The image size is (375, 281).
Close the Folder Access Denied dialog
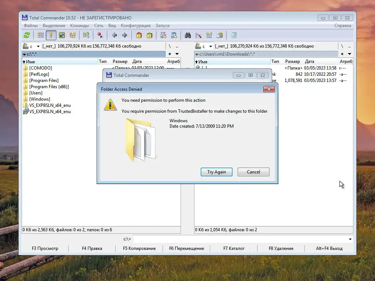point(269,89)
